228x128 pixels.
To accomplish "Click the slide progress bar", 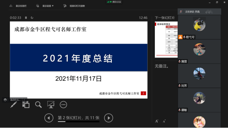I will [79, 122].
